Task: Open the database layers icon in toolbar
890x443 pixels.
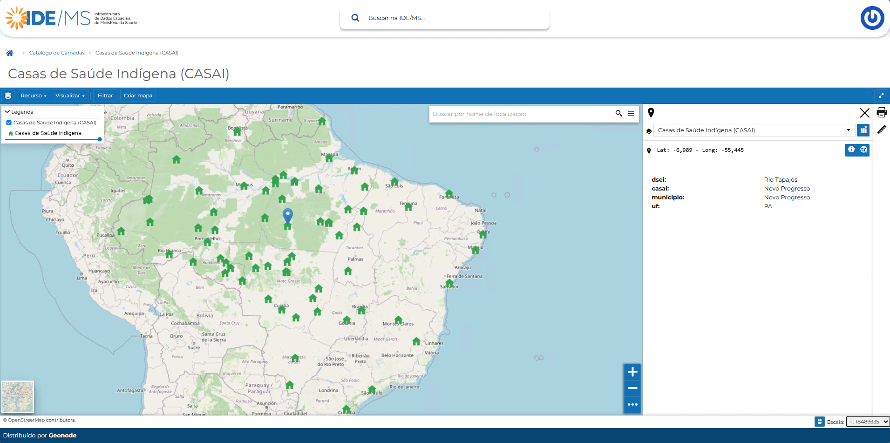Action: 8,95
